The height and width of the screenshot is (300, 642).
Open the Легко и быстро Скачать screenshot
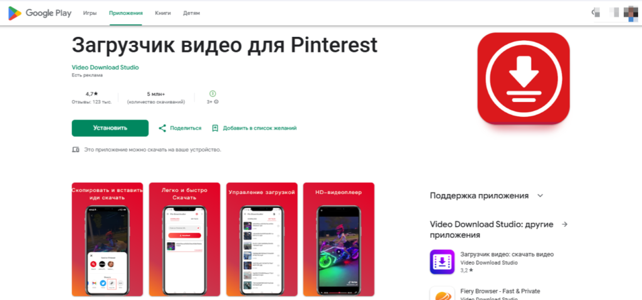point(185,239)
